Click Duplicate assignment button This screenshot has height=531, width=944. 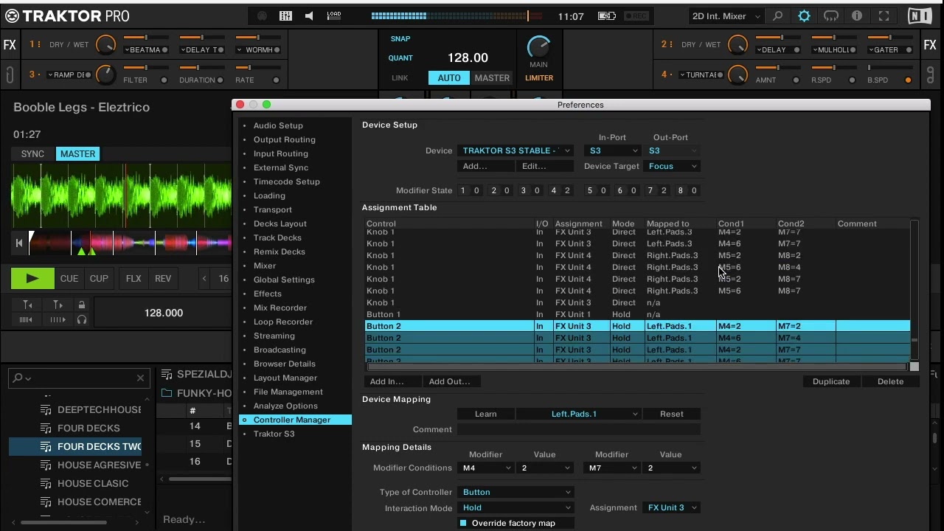click(x=831, y=381)
